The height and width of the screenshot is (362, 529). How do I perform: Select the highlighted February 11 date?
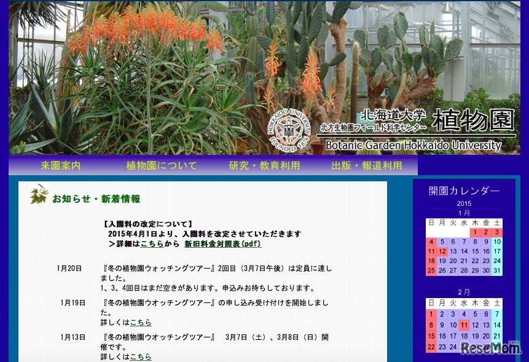coord(463,323)
